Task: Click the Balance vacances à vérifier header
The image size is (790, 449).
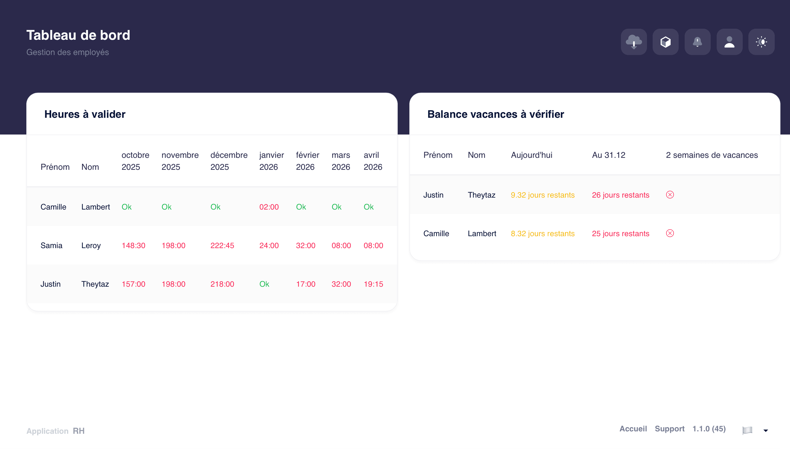Action: point(495,114)
